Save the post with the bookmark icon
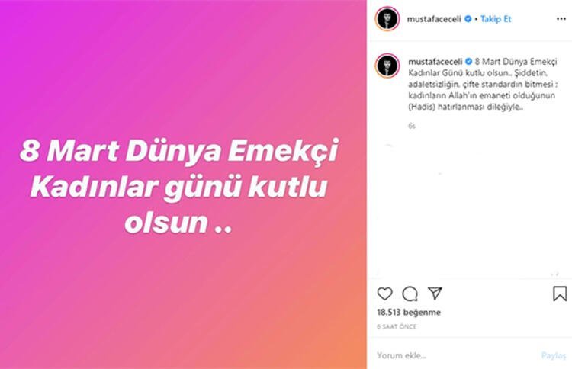This screenshot has height=369, width=572. coord(560,294)
